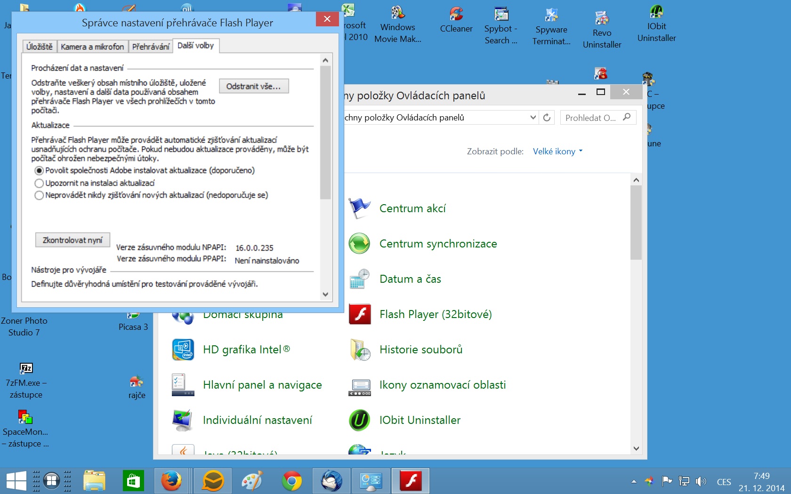The height and width of the screenshot is (494, 791).
Task: Launch Firefox from the taskbar
Action: pyautogui.click(x=171, y=481)
